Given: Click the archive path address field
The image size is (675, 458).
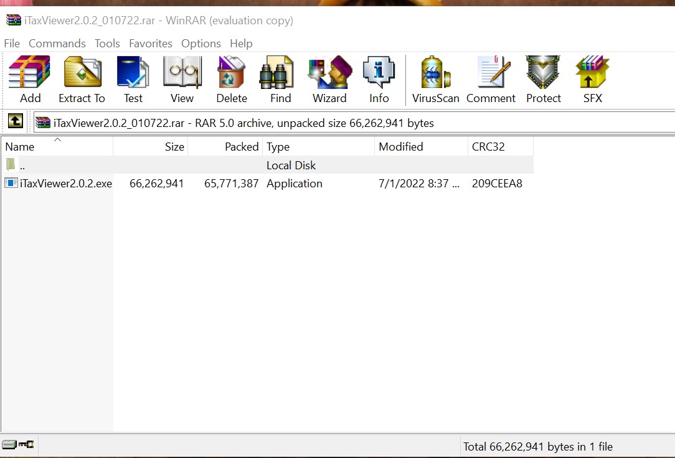Looking at the screenshot, I should pyautogui.click(x=354, y=123).
